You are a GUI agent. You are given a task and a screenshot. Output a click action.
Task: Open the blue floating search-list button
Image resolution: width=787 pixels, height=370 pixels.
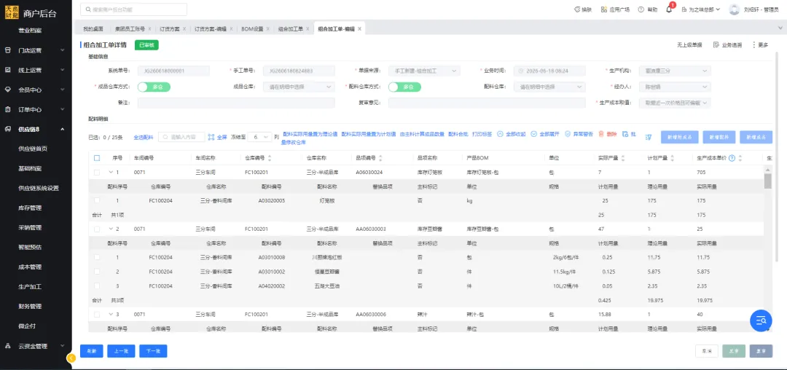pos(761,320)
